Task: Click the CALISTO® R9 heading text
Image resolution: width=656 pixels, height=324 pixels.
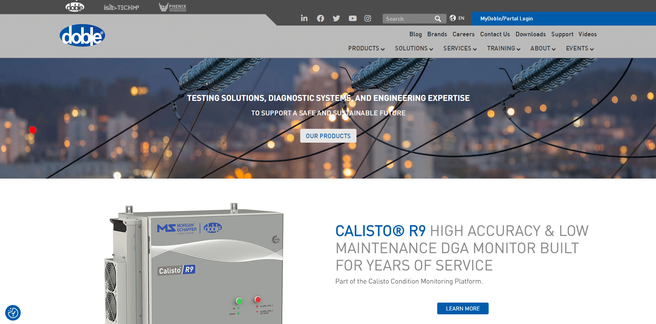Action: point(381,231)
